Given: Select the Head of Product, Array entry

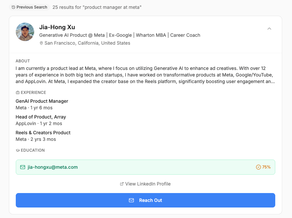Looking at the screenshot, I should (41, 117).
